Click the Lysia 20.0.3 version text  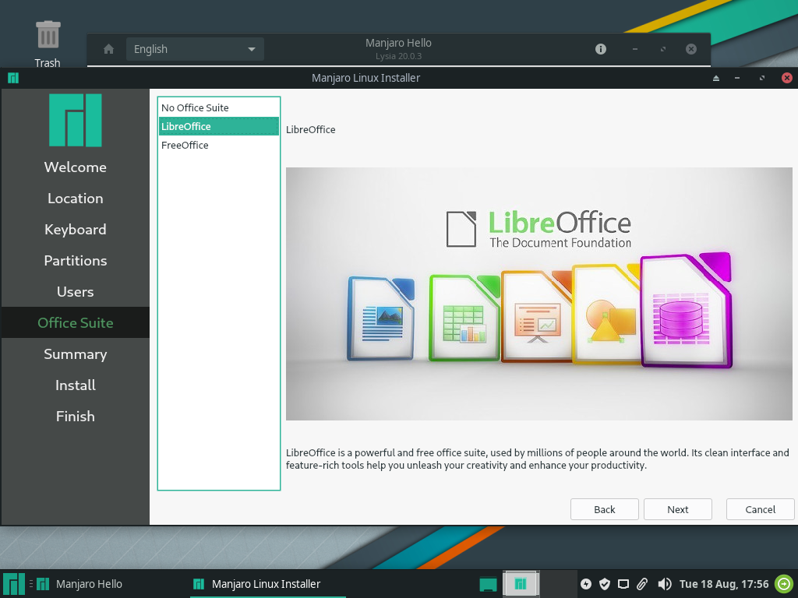[398, 56]
